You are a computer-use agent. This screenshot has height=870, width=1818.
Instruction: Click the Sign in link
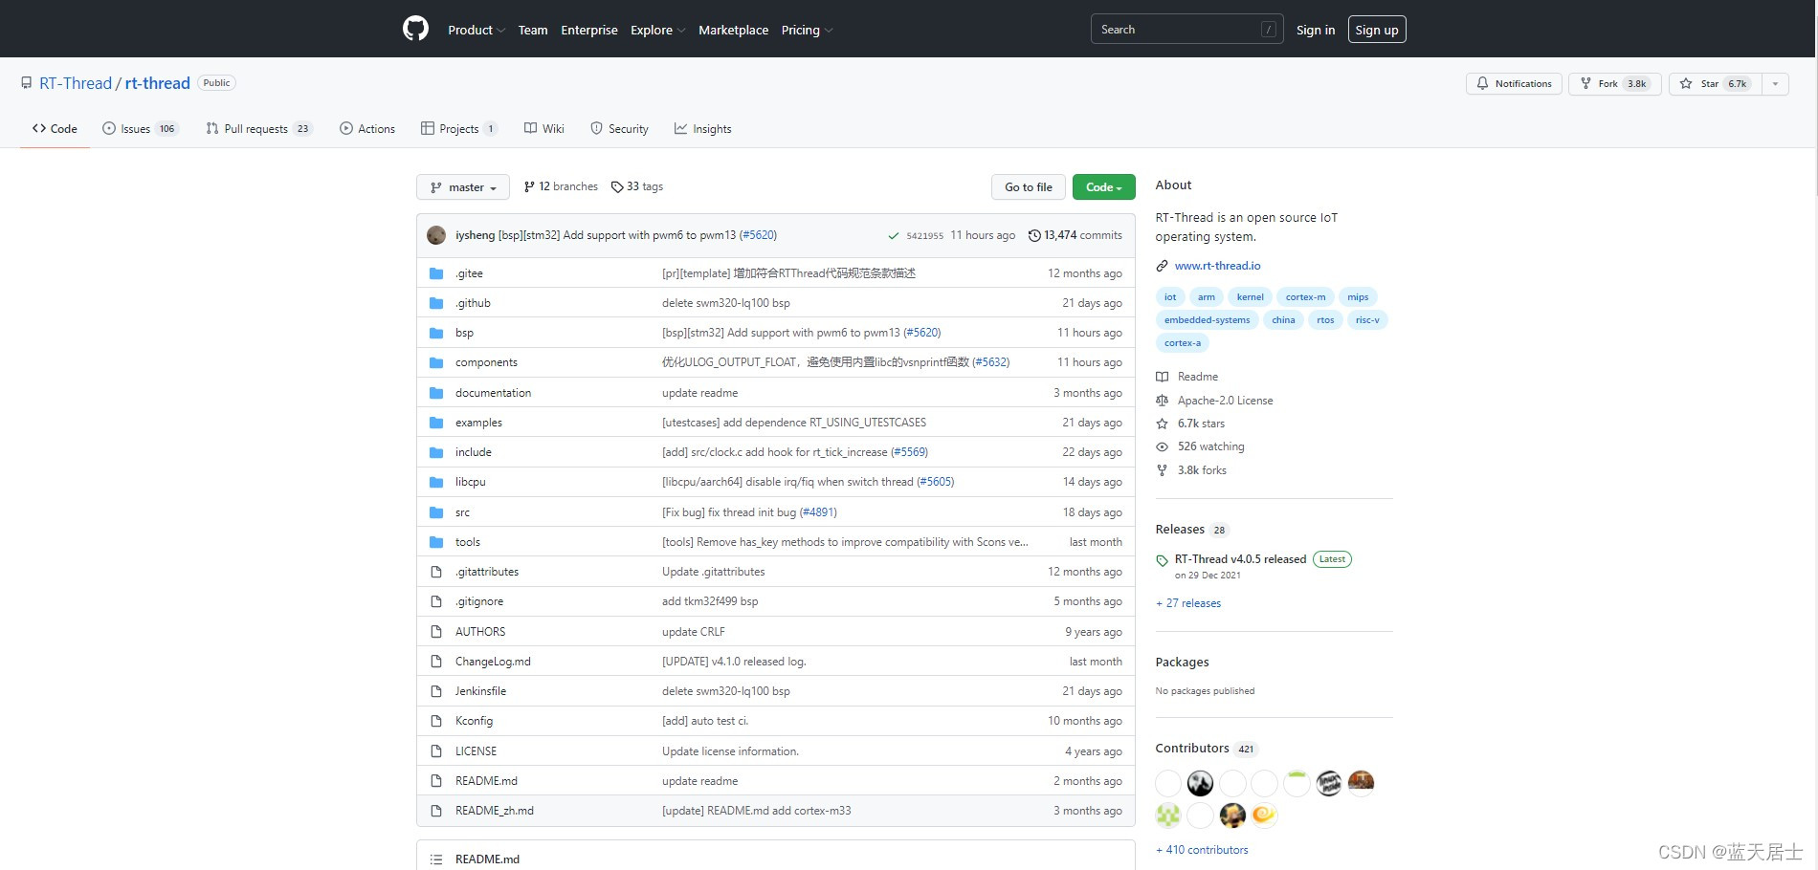pos(1316,30)
